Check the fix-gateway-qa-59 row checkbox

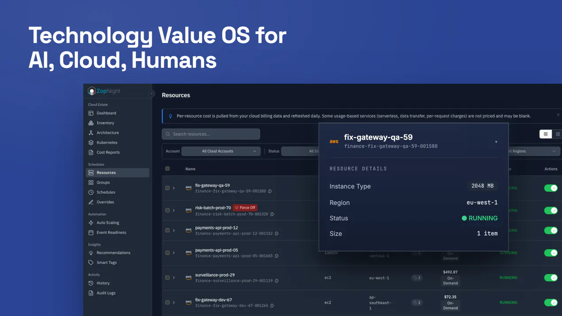[x=167, y=188]
